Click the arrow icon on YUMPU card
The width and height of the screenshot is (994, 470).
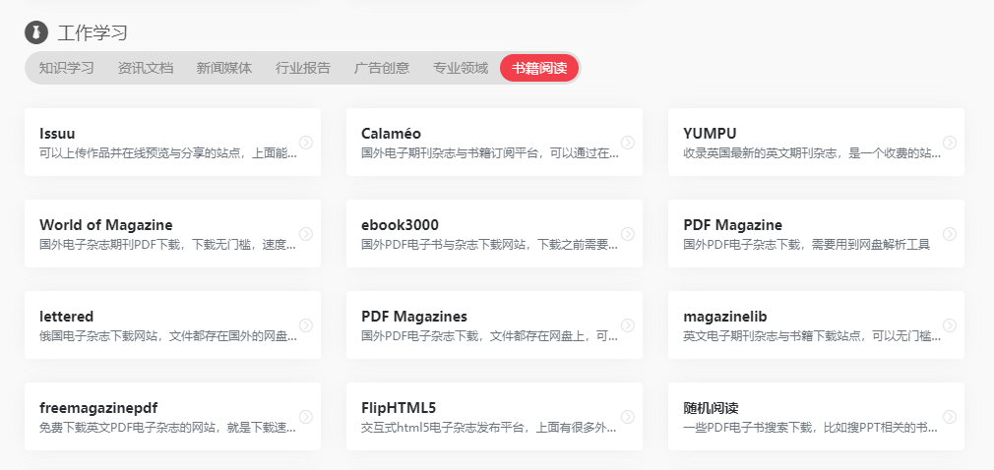950,143
